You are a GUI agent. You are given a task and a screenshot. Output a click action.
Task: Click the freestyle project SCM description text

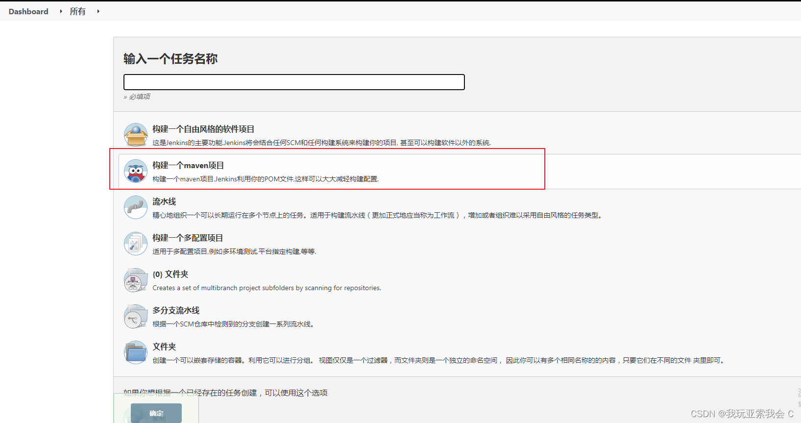(x=321, y=143)
